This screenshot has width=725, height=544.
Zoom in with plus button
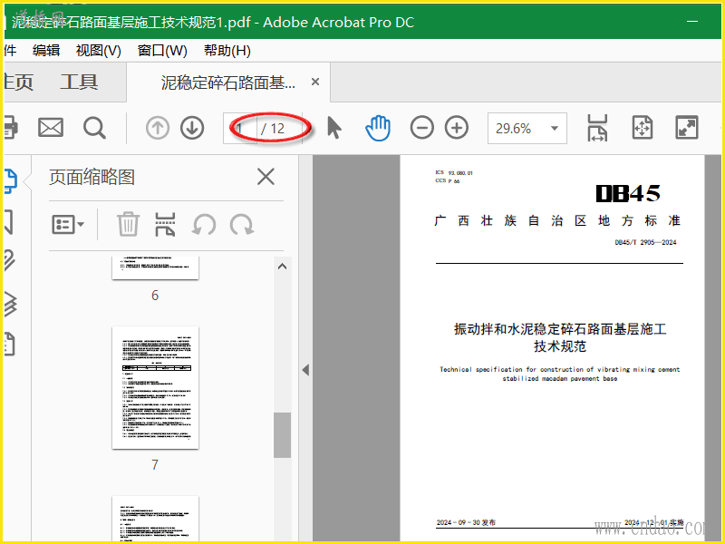coord(457,128)
